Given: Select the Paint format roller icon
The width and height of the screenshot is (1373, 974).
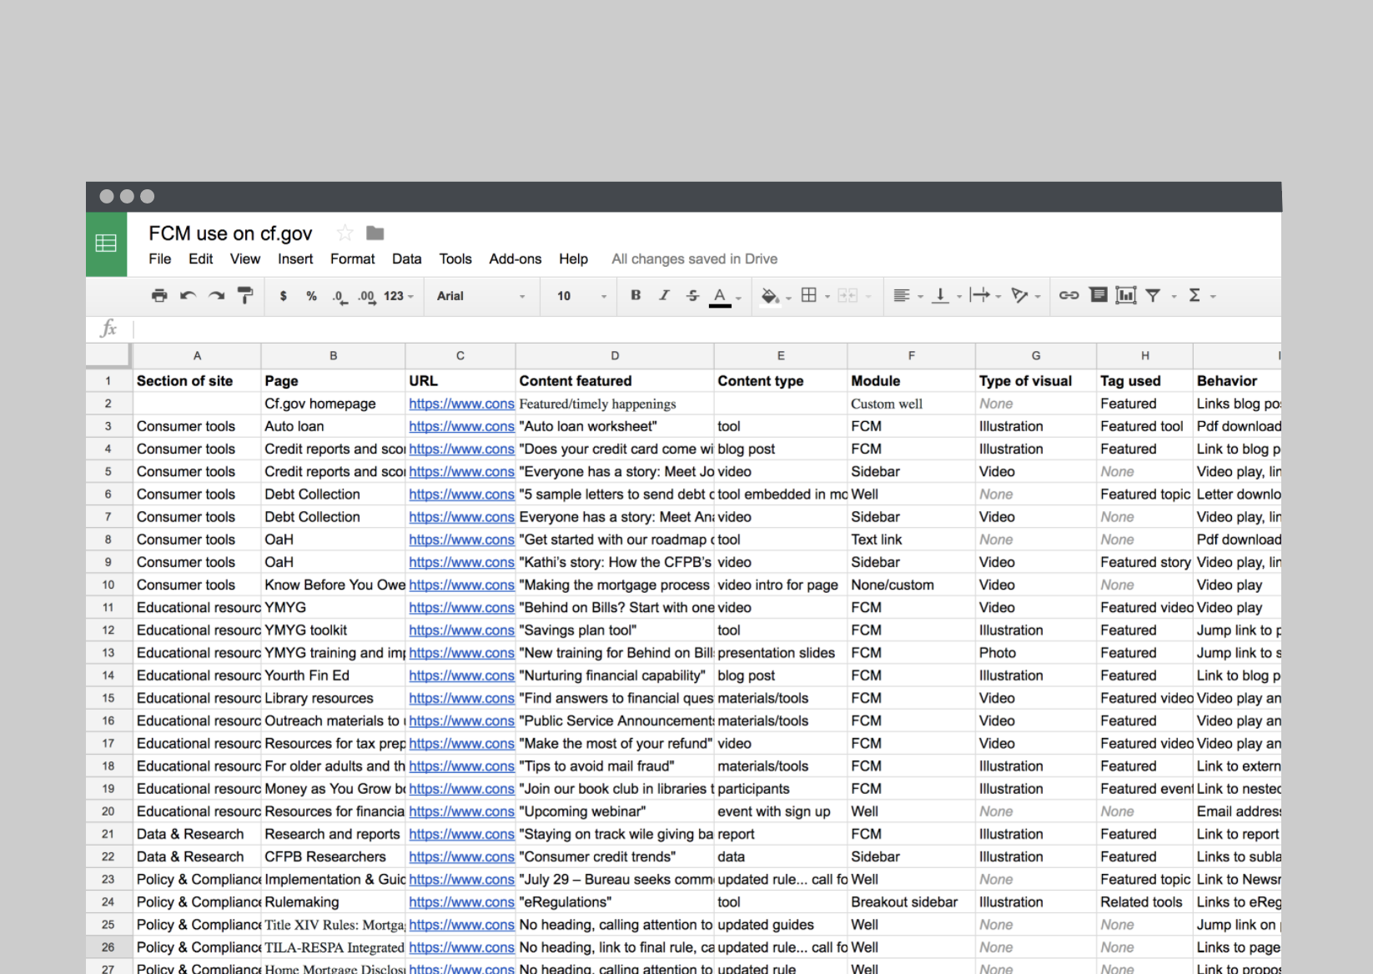Looking at the screenshot, I should click(x=245, y=295).
